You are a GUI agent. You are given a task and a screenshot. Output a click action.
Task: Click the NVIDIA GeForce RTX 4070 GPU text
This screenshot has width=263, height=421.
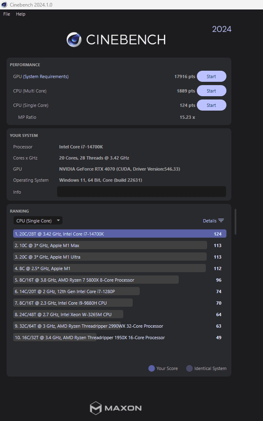[120, 169]
